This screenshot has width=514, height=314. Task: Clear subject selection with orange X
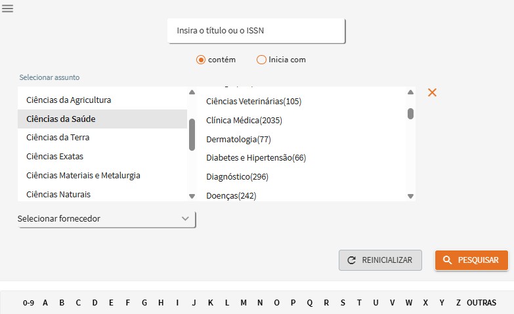coord(432,92)
